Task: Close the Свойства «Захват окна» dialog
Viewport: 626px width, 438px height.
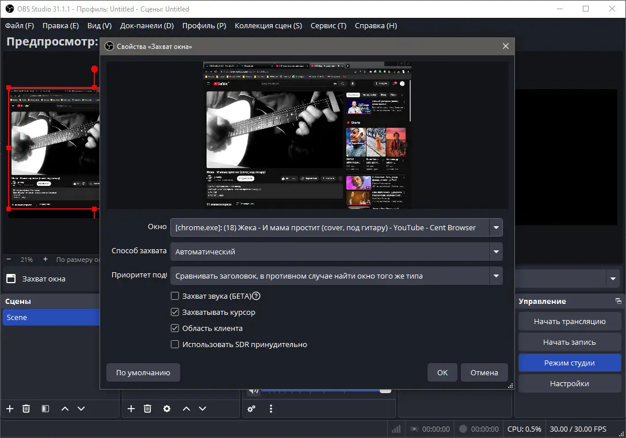Action: tap(505, 46)
